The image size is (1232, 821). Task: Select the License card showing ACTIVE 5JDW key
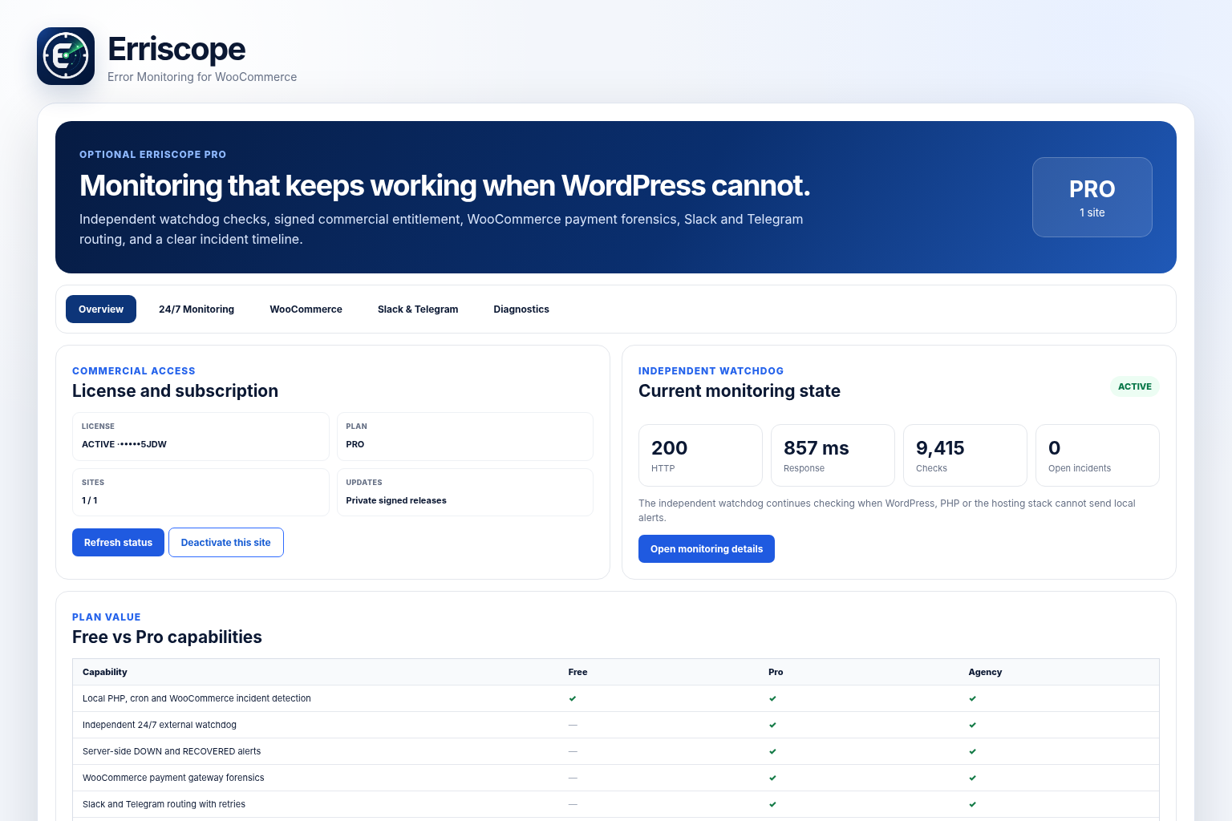point(201,436)
